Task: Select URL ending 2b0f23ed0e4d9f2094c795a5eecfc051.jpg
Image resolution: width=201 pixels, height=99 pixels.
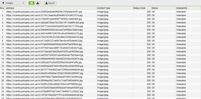Action: 44,12
